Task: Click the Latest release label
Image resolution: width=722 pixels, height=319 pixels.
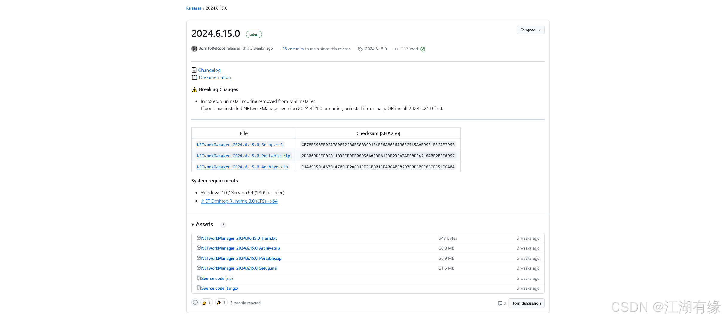Action: 254,34
